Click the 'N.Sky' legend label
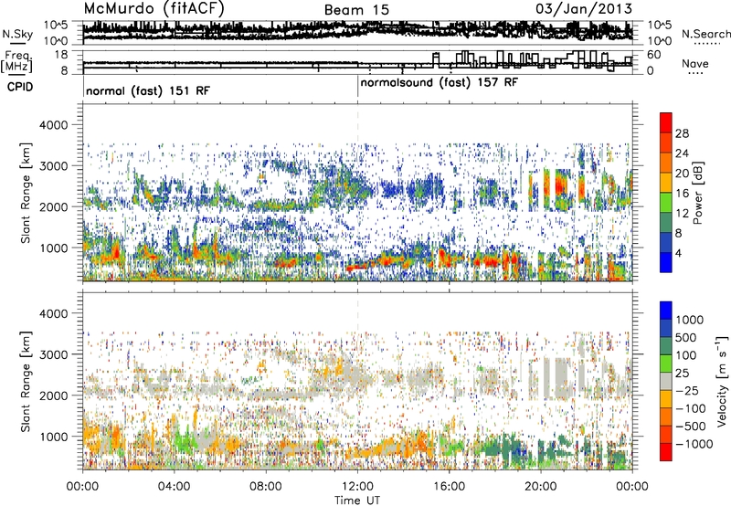 (17, 34)
